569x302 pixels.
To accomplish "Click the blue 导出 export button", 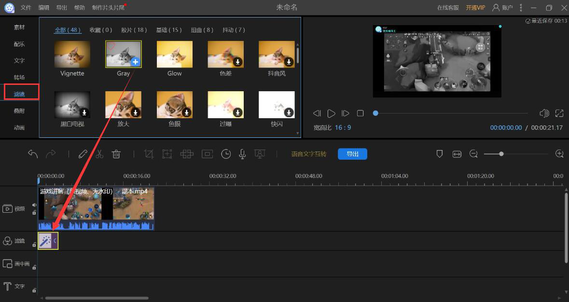I will tap(352, 154).
